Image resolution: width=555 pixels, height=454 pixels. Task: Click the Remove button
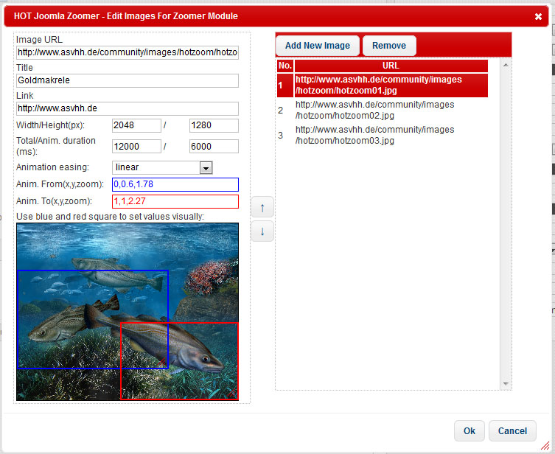(x=389, y=46)
